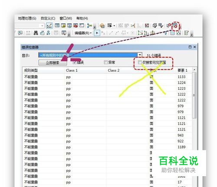The height and width of the screenshot is (187, 217).
Task: Validate topology in specified area
Action: [155, 26]
